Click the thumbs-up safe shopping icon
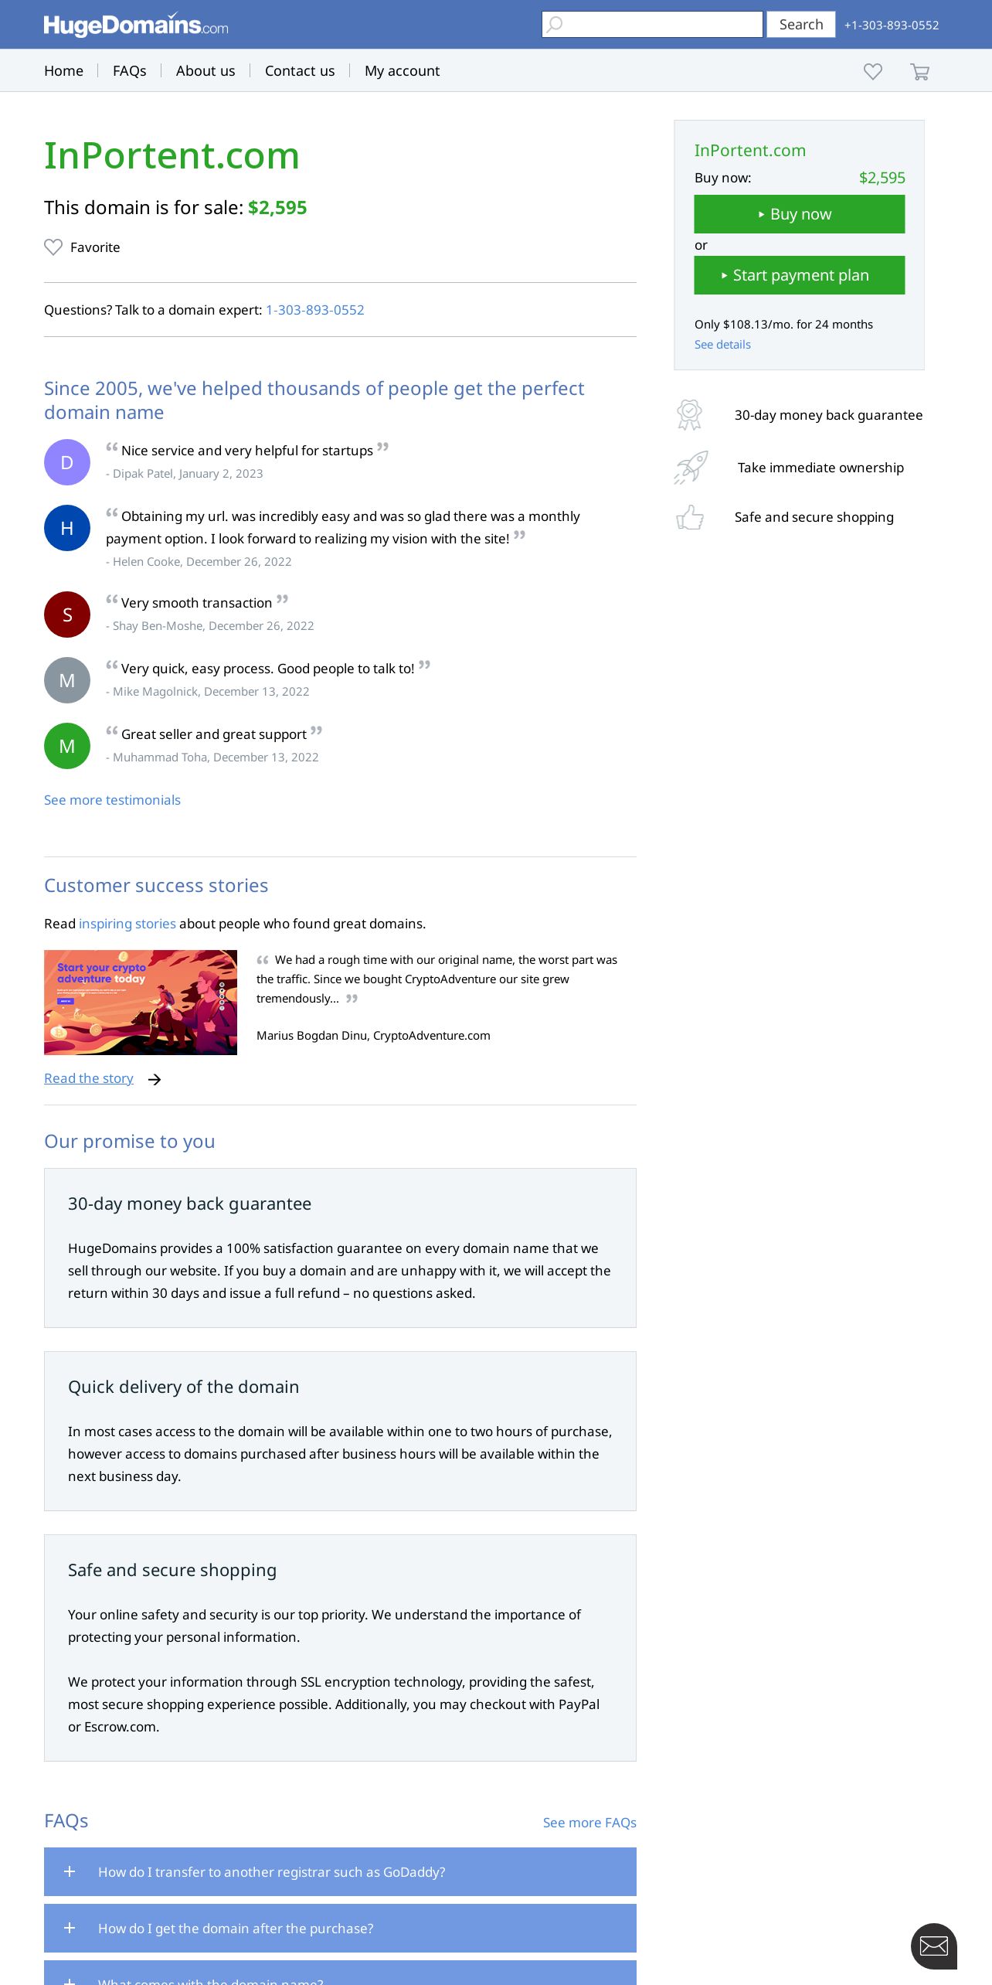Viewport: 992px width, 1985px height. click(x=690, y=517)
